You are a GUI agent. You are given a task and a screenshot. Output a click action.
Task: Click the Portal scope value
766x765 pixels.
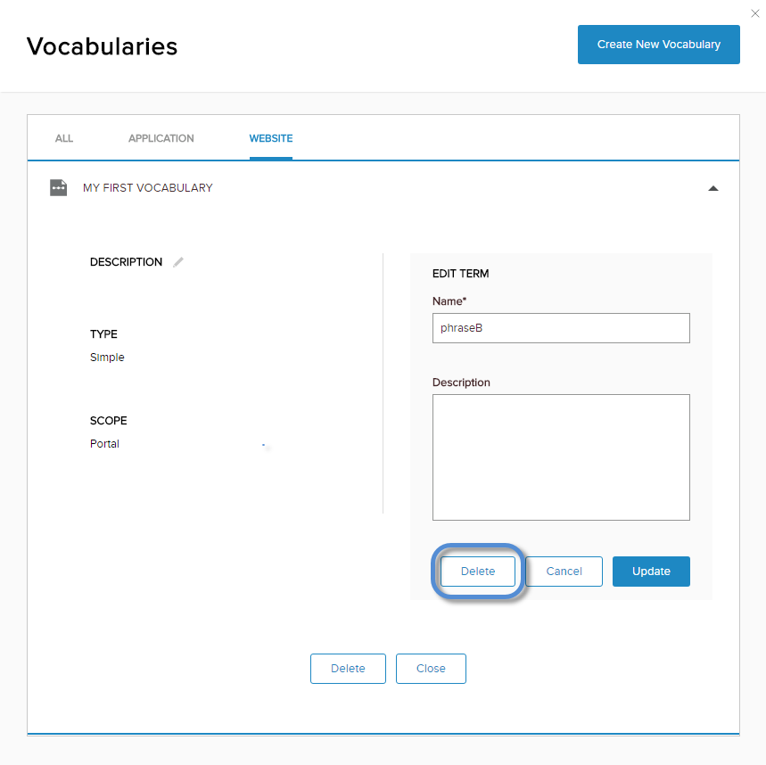104,443
